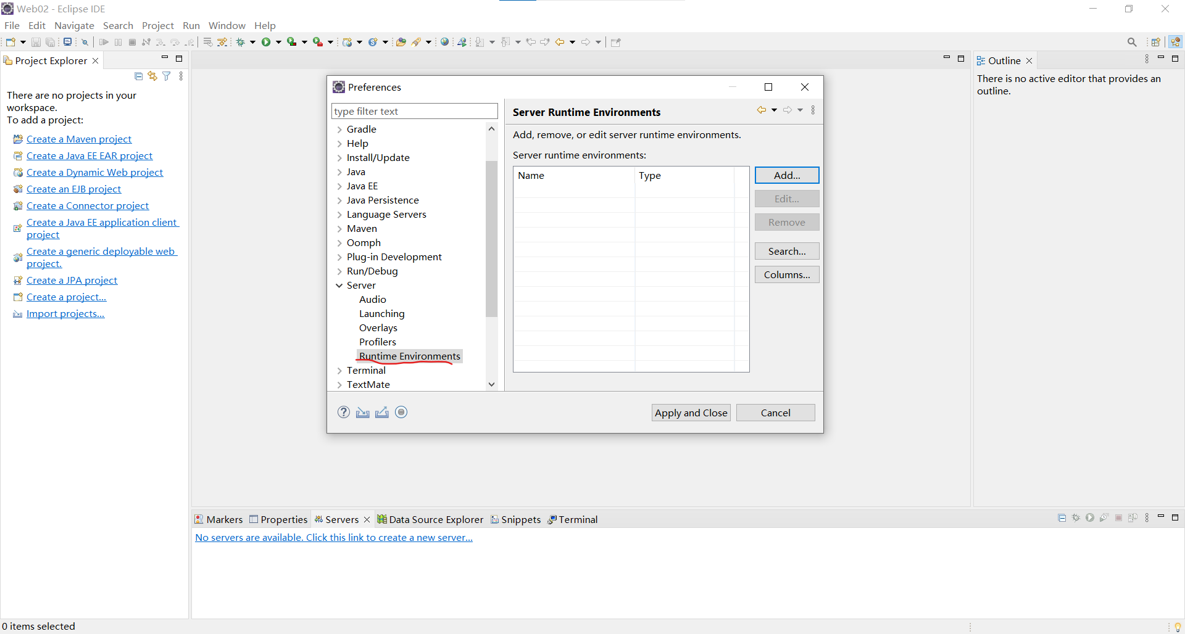
Task: Click Create a Maven project link
Action: 79,139
